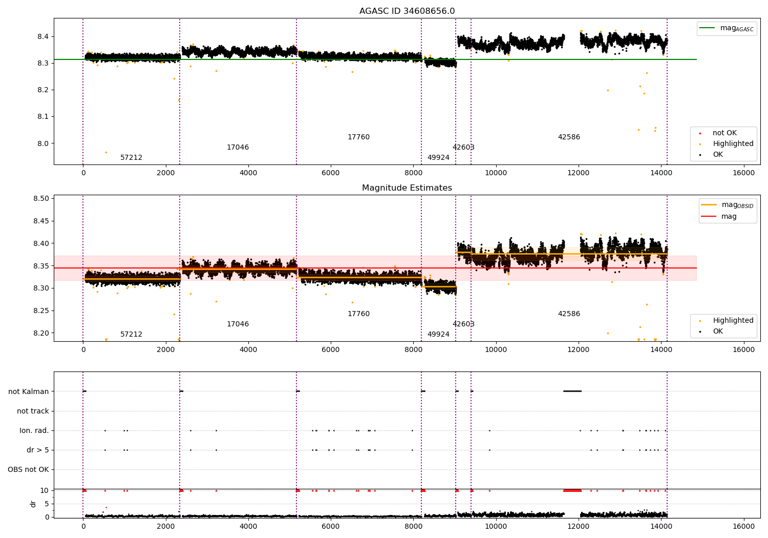Click obsid label 49924 in the AGASC ID plot
Screen dimensions: 768x538
[x=438, y=158]
